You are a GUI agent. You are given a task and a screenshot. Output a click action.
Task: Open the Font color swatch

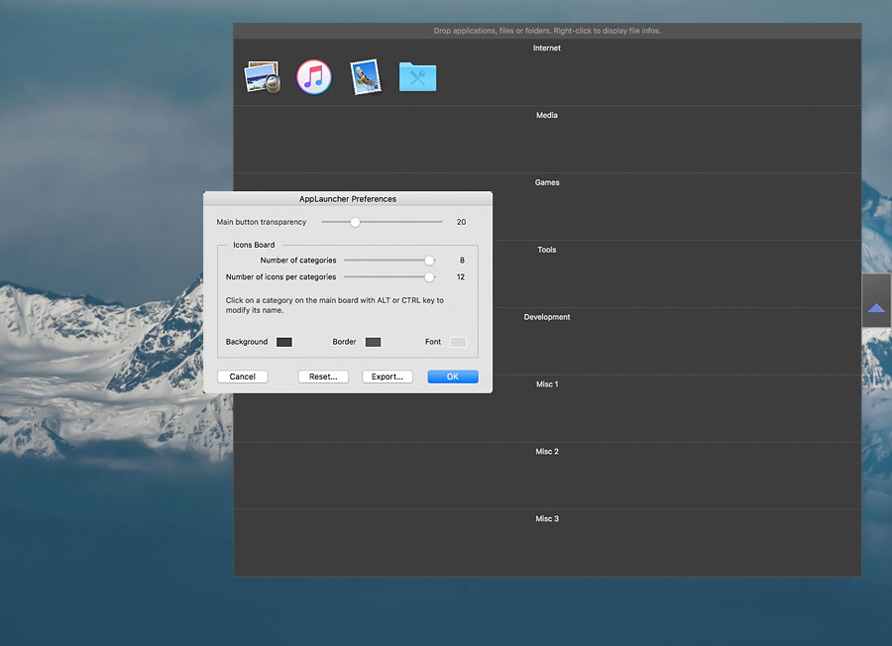click(x=458, y=342)
